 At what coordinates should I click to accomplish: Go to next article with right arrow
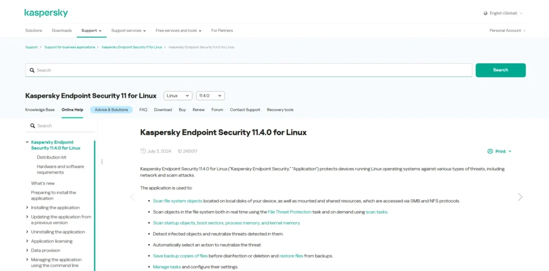pyautogui.click(x=520, y=197)
